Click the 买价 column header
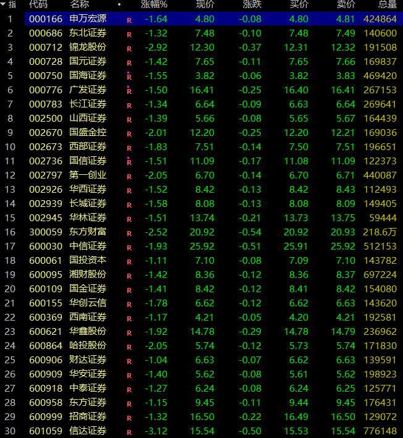 pyautogui.click(x=299, y=4)
